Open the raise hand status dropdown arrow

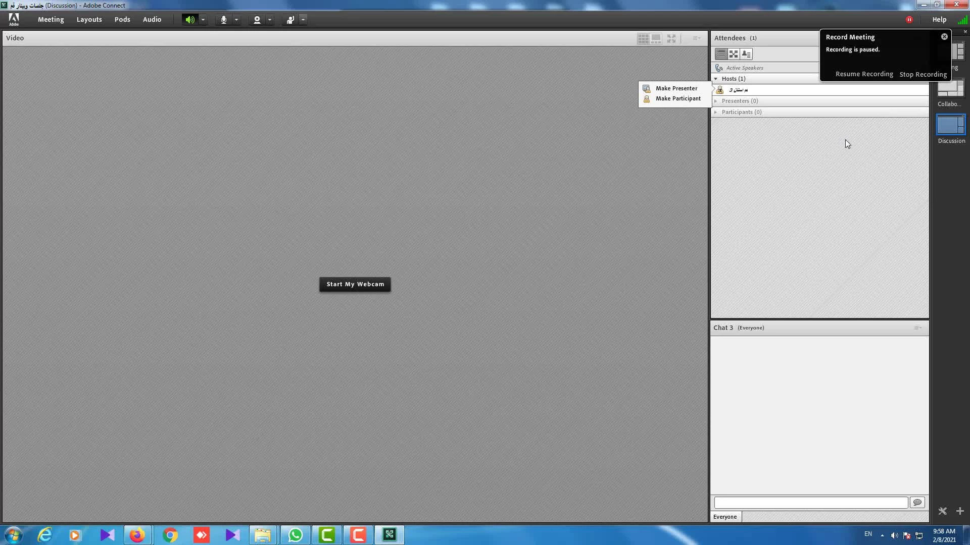(303, 20)
